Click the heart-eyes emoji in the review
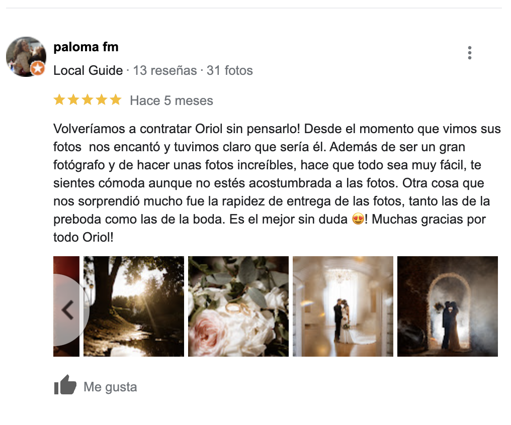This screenshot has height=425, width=511. [358, 219]
